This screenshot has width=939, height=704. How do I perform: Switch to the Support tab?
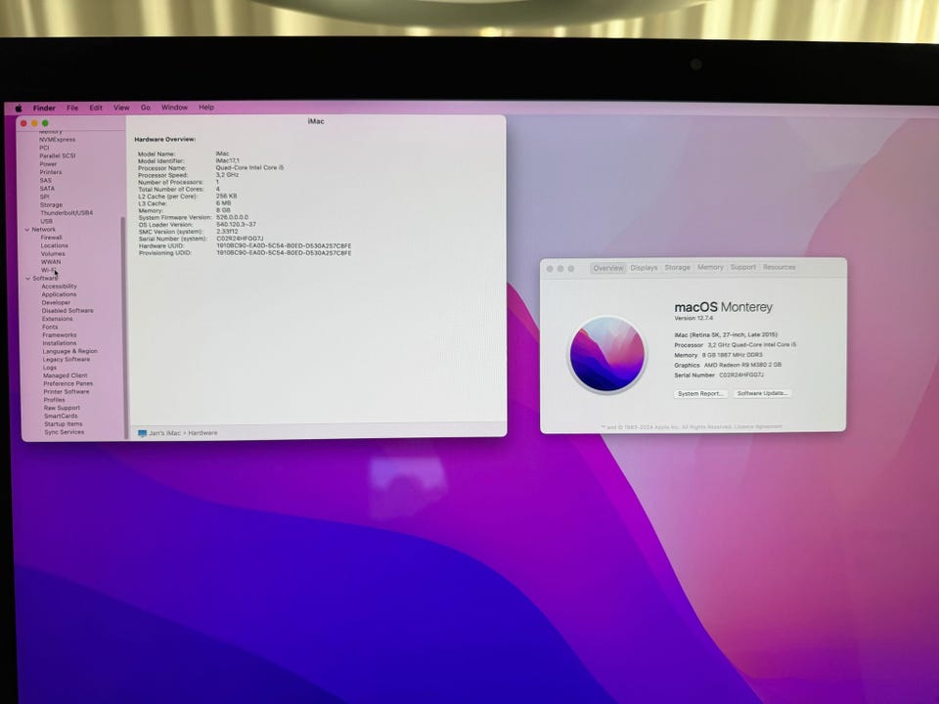(x=743, y=267)
